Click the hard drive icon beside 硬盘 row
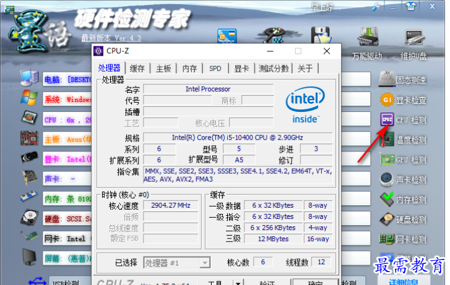 point(29,218)
